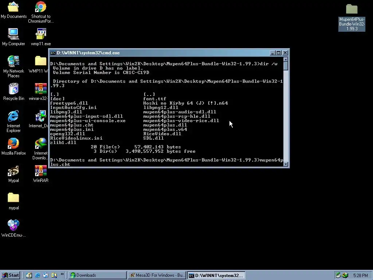Image resolution: width=373 pixels, height=280 pixels.
Task: Launch Internet Explorer from quick launch bar
Action: [x=38, y=275]
